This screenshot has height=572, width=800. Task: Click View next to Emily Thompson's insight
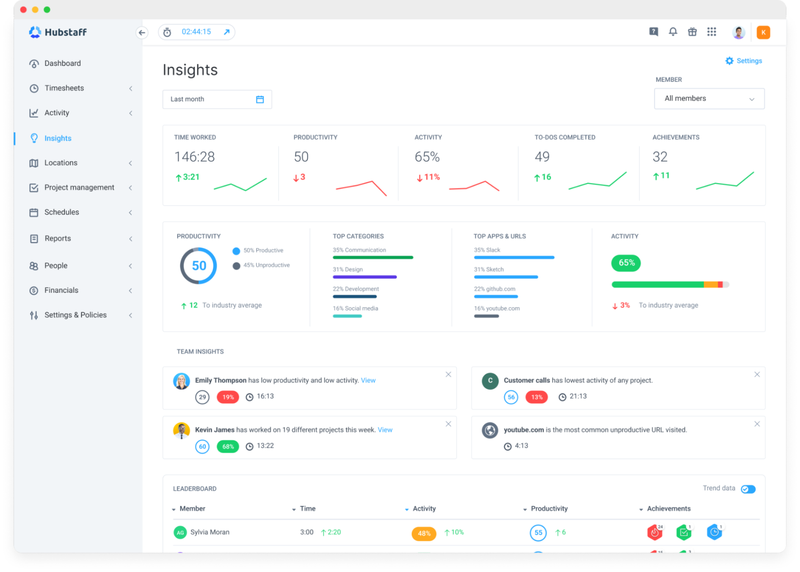[x=368, y=380]
